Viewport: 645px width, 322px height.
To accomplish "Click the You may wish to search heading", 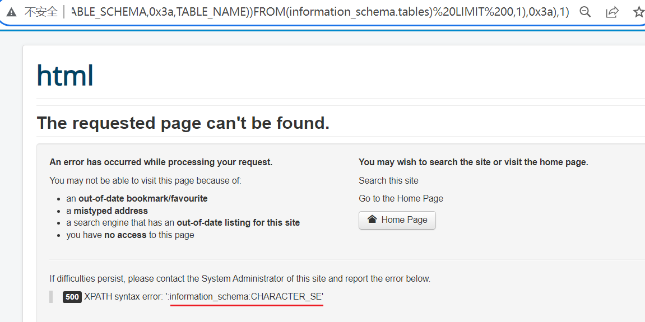I will (x=473, y=162).
